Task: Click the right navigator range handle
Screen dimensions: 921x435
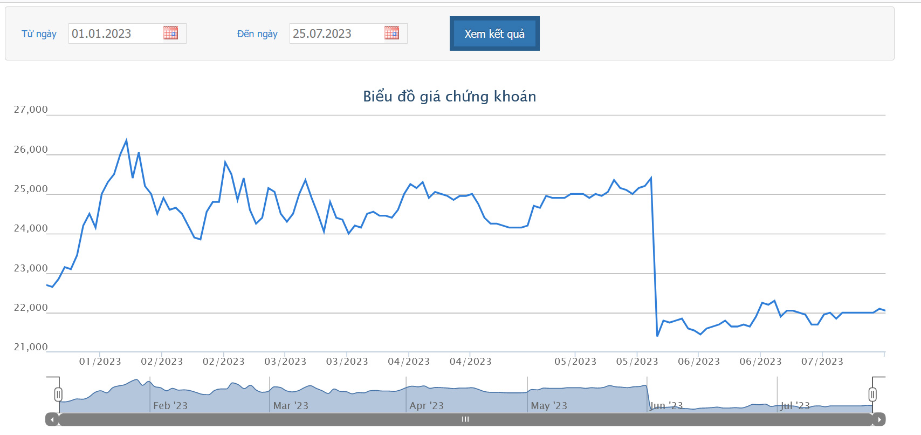Action: pyautogui.click(x=872, y=395)
